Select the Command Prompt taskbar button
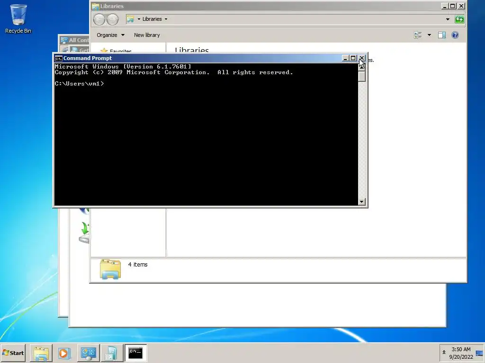 pos(135,353)
